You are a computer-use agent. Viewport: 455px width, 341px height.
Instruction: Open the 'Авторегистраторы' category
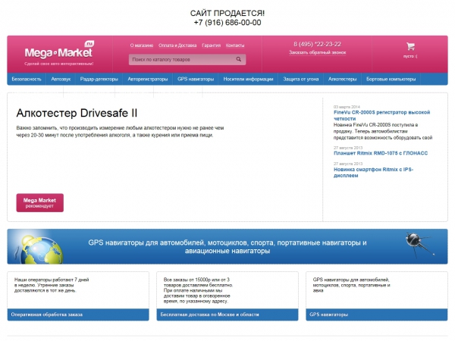148,79
